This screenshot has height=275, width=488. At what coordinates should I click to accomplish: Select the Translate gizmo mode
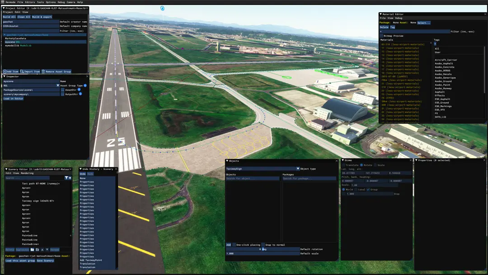tap(343, 165)
